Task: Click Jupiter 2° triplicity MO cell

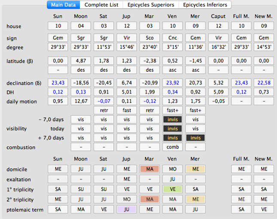Action: coord(127,199)
